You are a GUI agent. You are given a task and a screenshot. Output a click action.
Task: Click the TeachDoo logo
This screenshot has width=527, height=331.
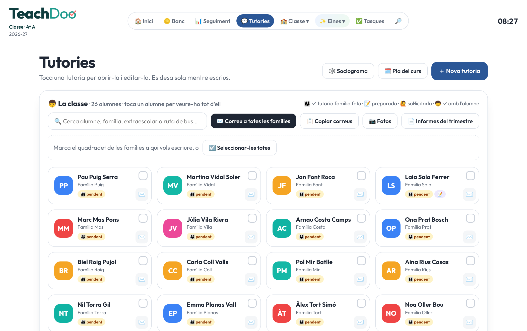(43, 14)
